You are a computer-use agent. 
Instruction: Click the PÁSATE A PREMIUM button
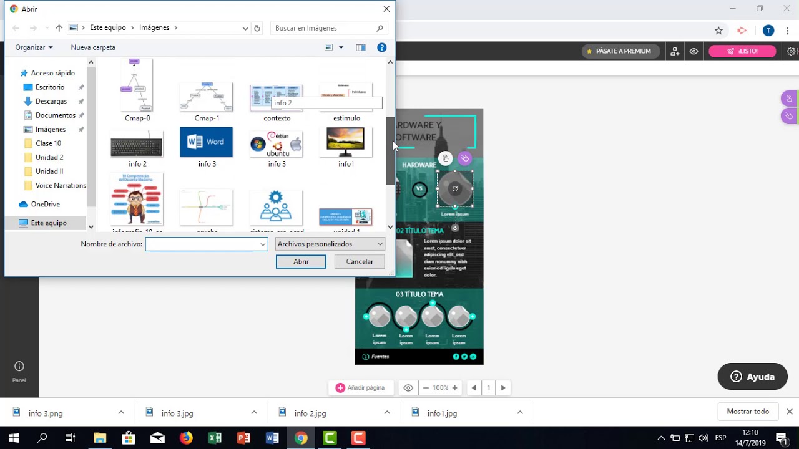click(620, 51)
